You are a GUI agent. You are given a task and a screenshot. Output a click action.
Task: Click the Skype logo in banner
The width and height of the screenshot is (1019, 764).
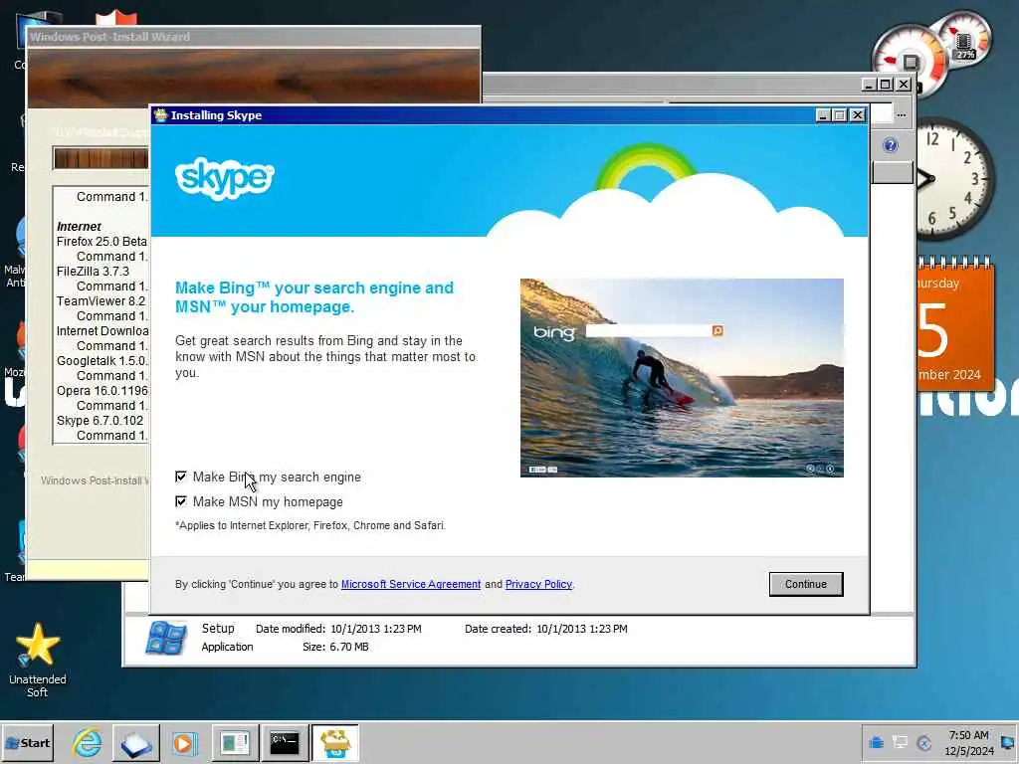[224, 177]
